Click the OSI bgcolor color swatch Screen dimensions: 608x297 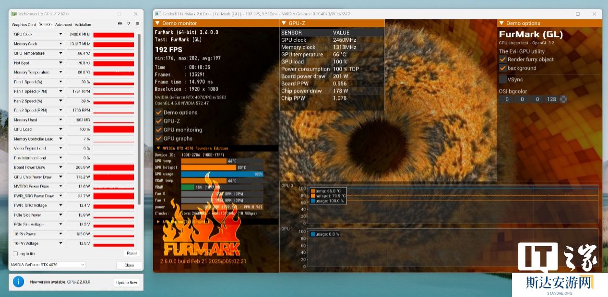pyautogui.click(x=563, y=99)
